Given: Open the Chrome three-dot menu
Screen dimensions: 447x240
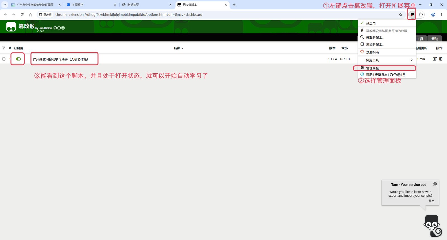Looking at the screenshot, I should (442, 15).
